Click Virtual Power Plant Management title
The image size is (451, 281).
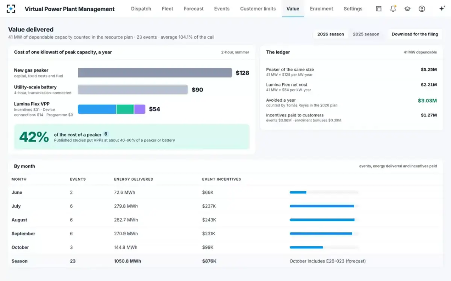(70, 9)
